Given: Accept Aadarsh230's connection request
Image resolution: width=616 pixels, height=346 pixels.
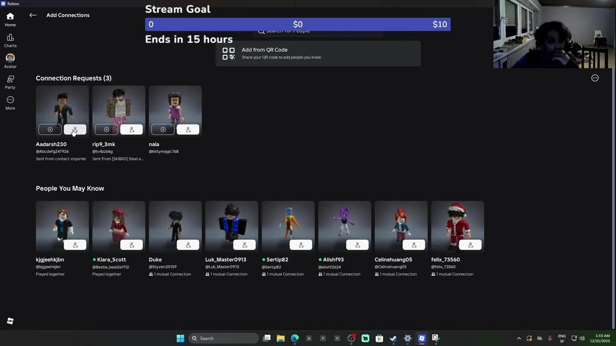Looking at the screenshot, I should point(75,130).
